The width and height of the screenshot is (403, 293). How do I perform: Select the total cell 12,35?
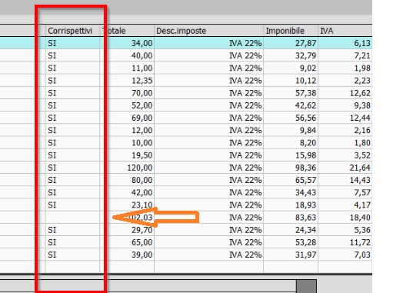tap(127, 81)
